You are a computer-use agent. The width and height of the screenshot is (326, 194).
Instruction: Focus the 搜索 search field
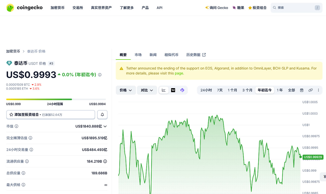[x=297, y=8]
